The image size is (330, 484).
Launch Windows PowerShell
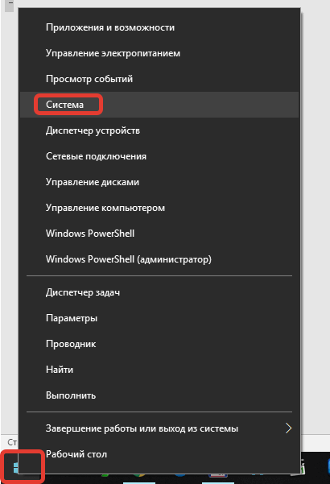click(x=90, y=234)
